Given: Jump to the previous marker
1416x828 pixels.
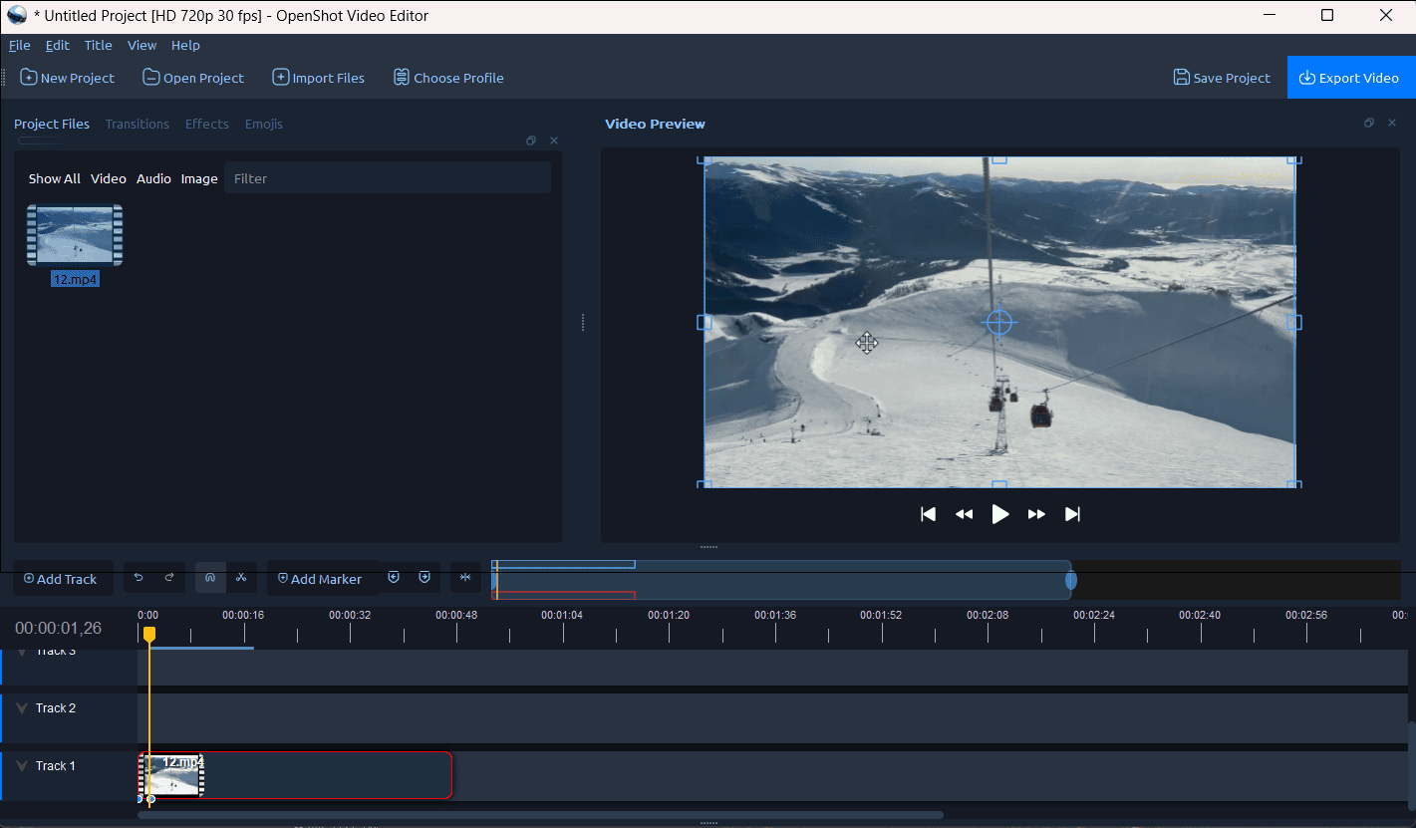Looking at the screenshot, I should point(394,578).
